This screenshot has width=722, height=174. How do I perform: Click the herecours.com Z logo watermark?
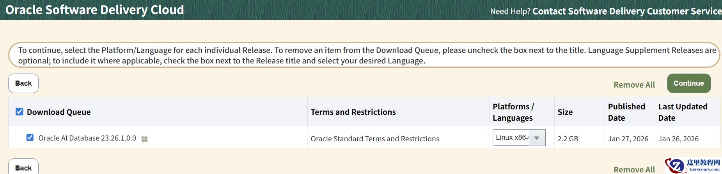(x=676, y=166)
